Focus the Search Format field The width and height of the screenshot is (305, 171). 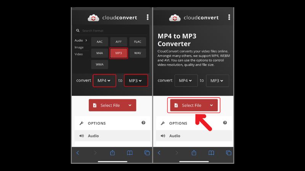111,31
